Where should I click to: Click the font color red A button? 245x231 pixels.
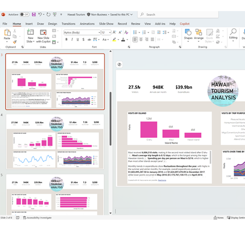pos(123,39)
